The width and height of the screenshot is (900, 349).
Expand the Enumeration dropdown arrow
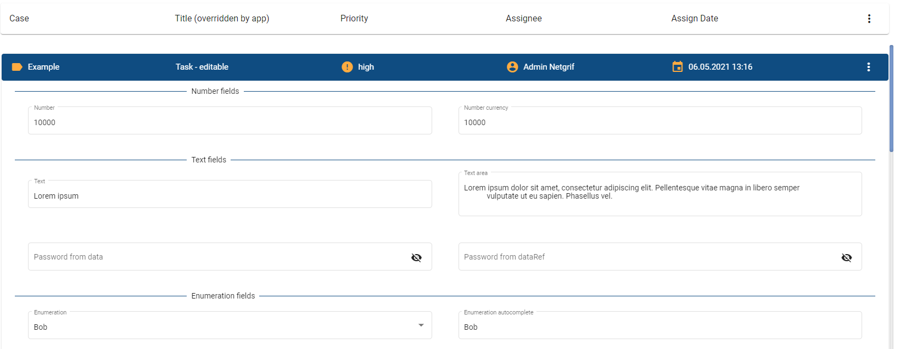click(x=421, y=325)
